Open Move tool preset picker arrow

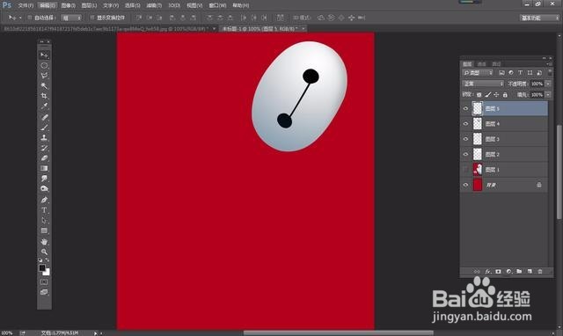[20, 18]
